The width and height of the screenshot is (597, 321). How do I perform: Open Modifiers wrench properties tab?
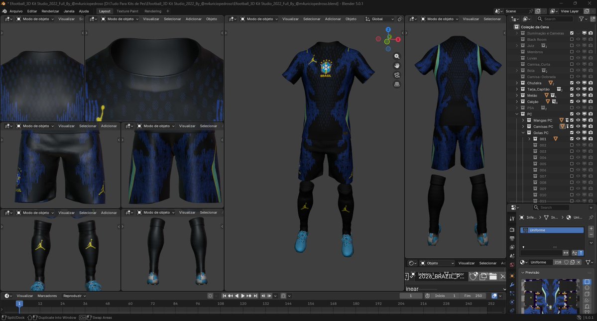pyautogui.click(x=512, y=285)
